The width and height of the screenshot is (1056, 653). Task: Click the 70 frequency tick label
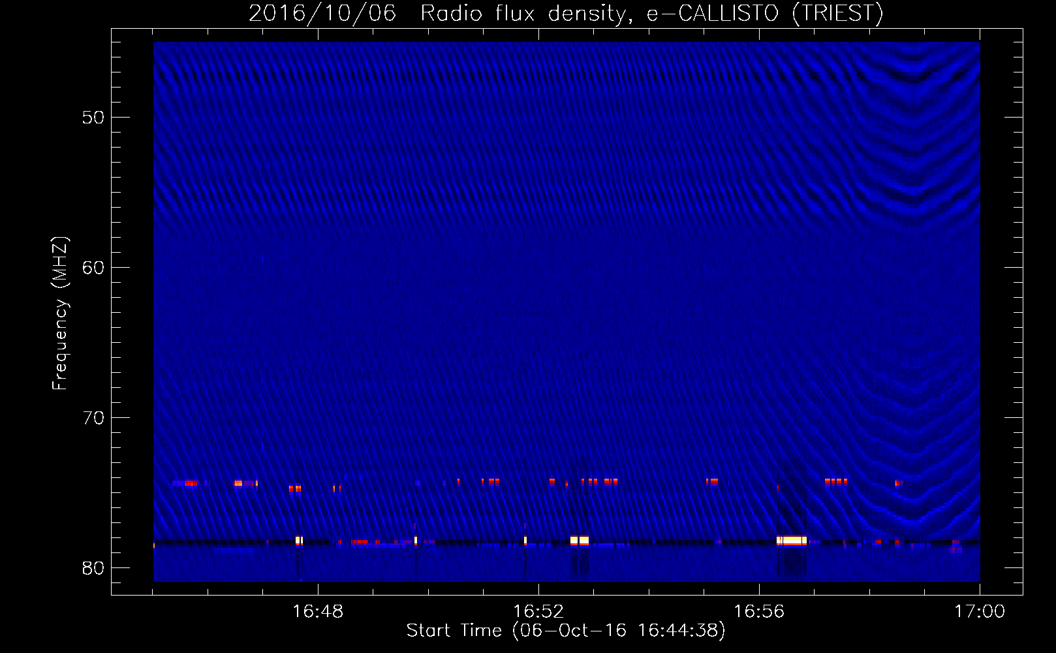[x=93, y=418]
